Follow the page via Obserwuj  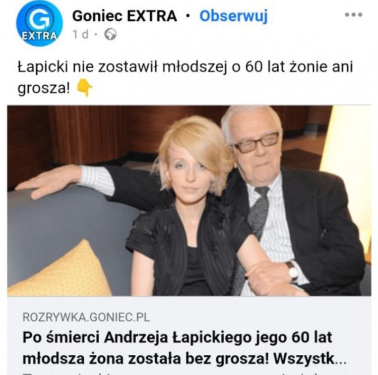click(233, 16)
